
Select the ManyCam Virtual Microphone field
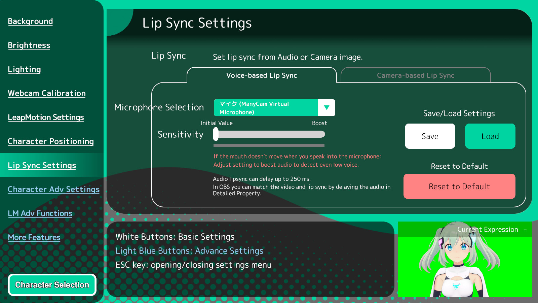click(x=266, y=108)
